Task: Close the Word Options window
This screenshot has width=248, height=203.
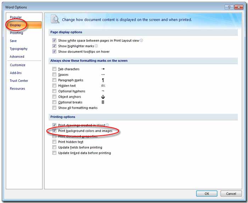Action: (239, 7)
